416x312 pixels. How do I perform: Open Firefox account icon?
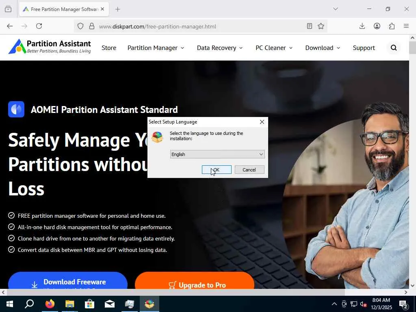[x=377, y=26]
